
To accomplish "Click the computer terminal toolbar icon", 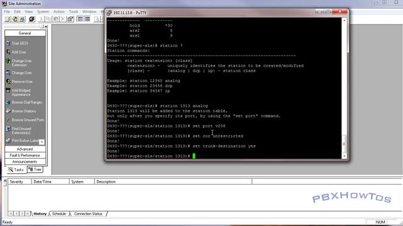I will pos(23,19).
